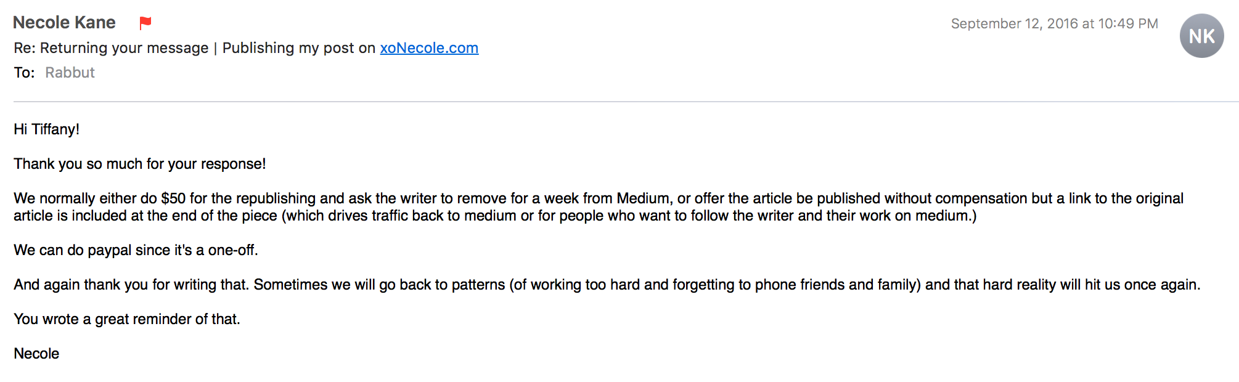Image resolution: width=1239 pixels, height=382 pixels.
Task: Click the date September 12, 2016
Action: click(x=1014, y=23)
